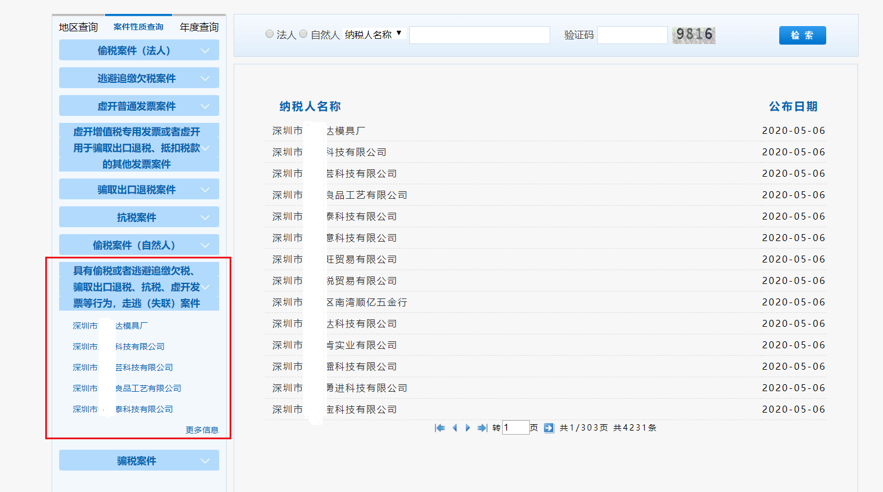Expand 骗取出口退税案件 section

click(139, 189)
